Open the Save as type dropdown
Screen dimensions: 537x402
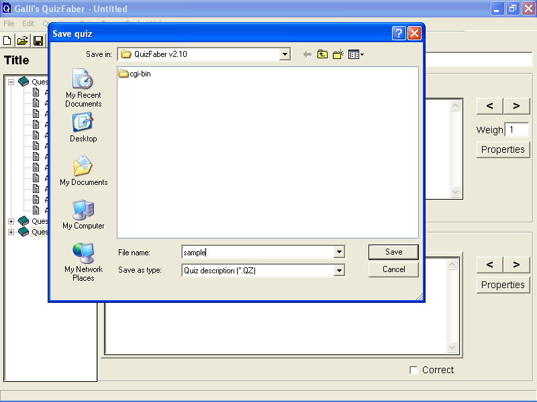point(339,271)
